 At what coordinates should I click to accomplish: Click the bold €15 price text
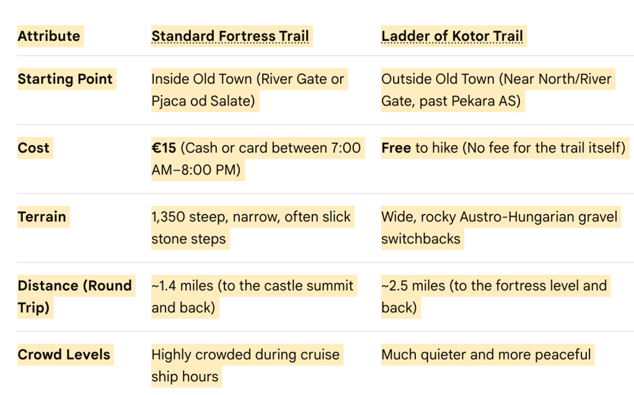tap(164, 148)
